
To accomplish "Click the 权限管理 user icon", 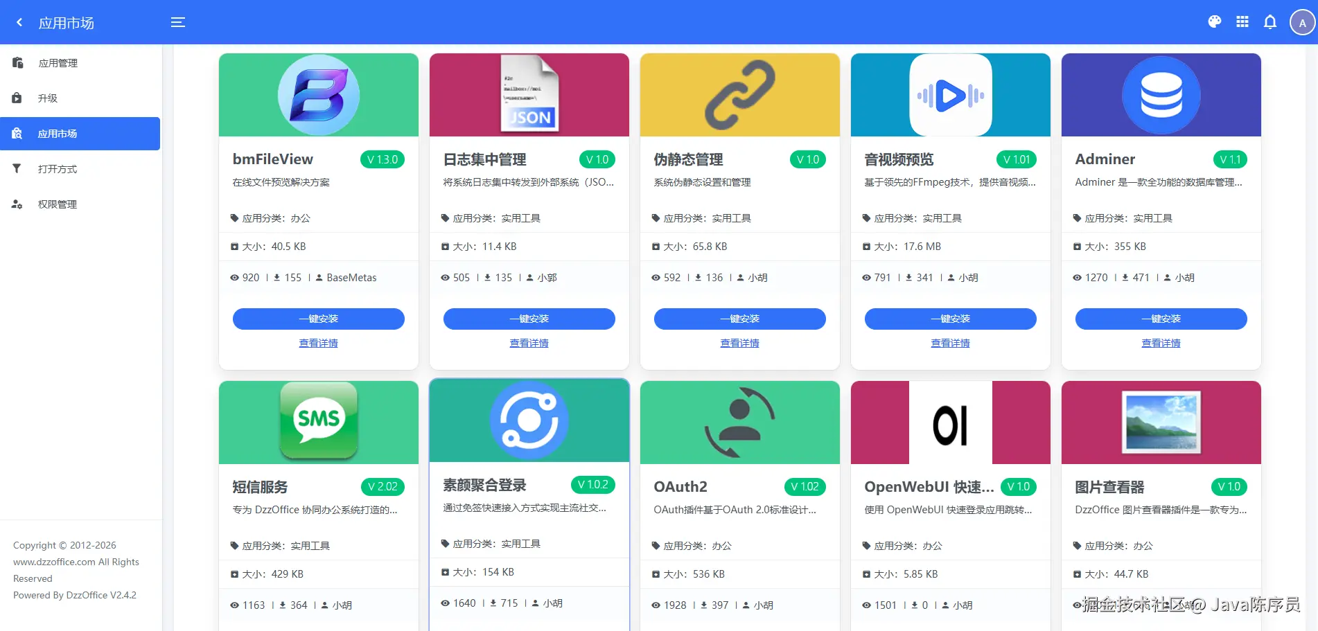I will pyautogui.click(x=17, y=204).
